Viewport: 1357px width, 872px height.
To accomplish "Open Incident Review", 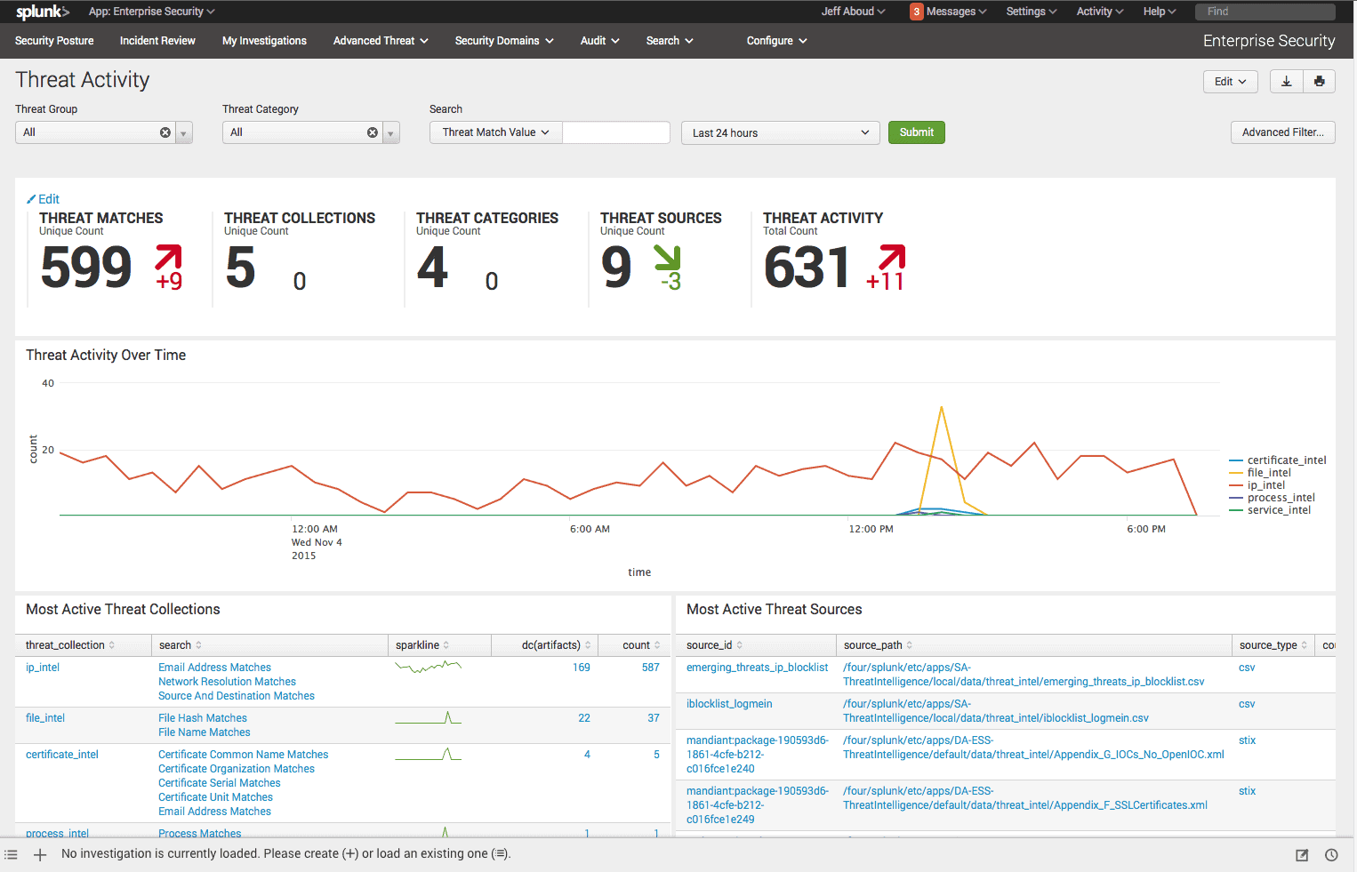I will [157, 41].
